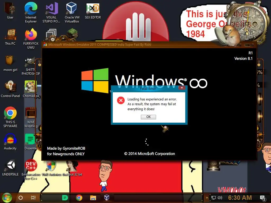This screenshot has height=203, width=271.
Task: Click the 6:30 AM taskbar clock
Action: point(240,198)
